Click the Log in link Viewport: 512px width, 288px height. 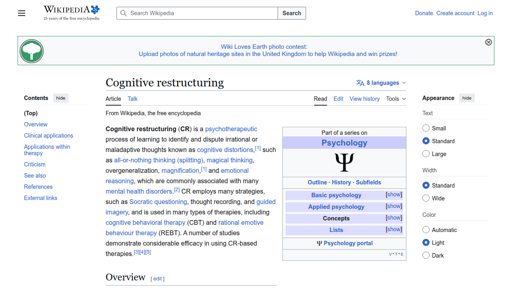tap(485, 13)
